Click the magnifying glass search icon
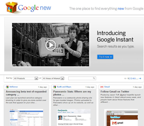The width and height of the screenshot is (144, 126). point(94,78)
